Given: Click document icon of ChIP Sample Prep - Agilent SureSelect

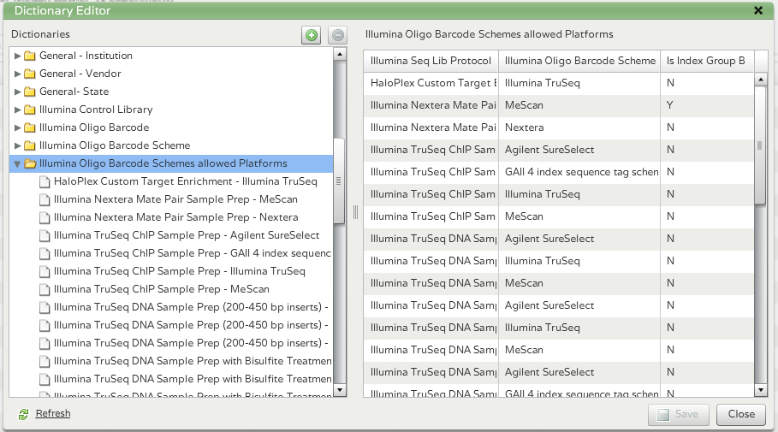Looking at the screenshot, I should (x=45, y=235).
